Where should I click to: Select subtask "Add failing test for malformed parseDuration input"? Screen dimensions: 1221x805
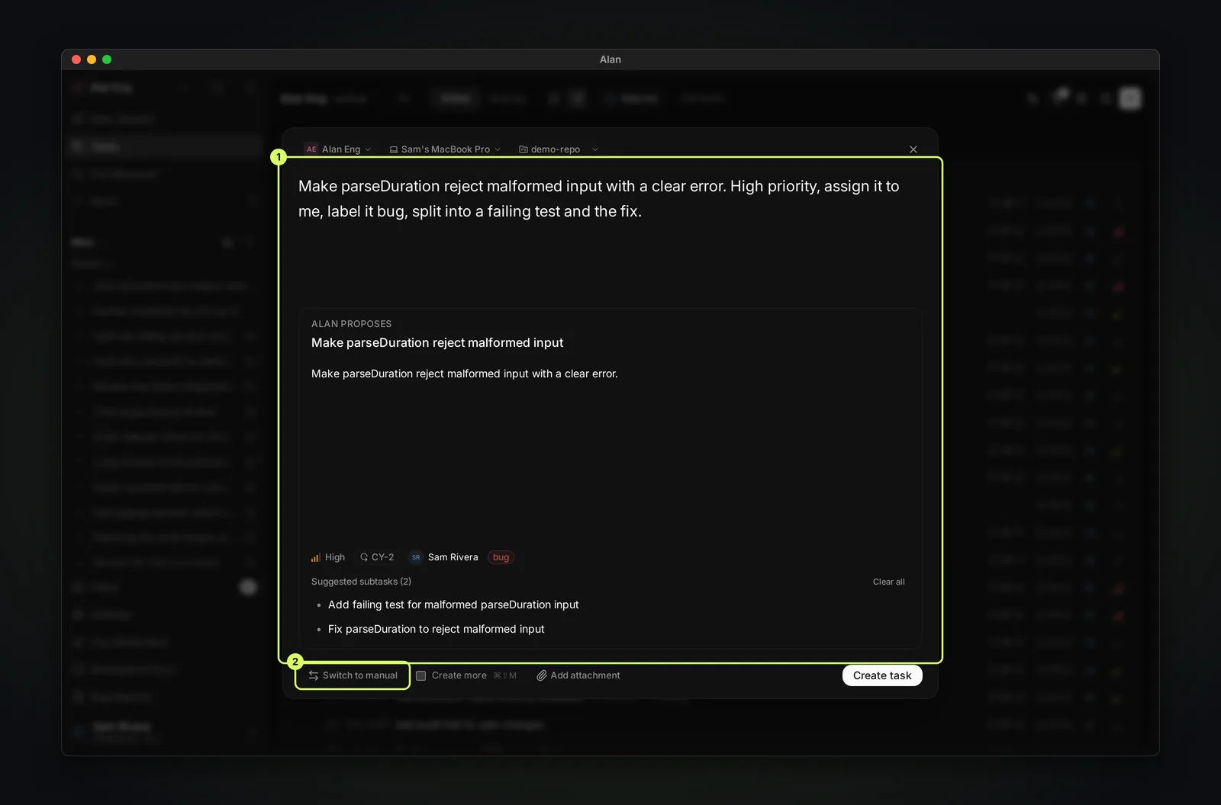pyautogui.click(x=453, y=605)
